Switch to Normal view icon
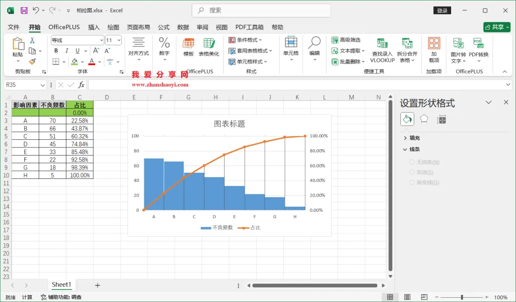Image resolution: width=516 pixels, height=302 pixels. coord(390,297)
